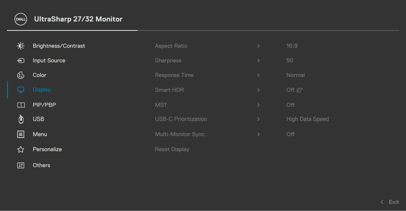Click the PIP/PBP icon
The height and width of the screenshot is (211, 406).
(x=21, y=105)
